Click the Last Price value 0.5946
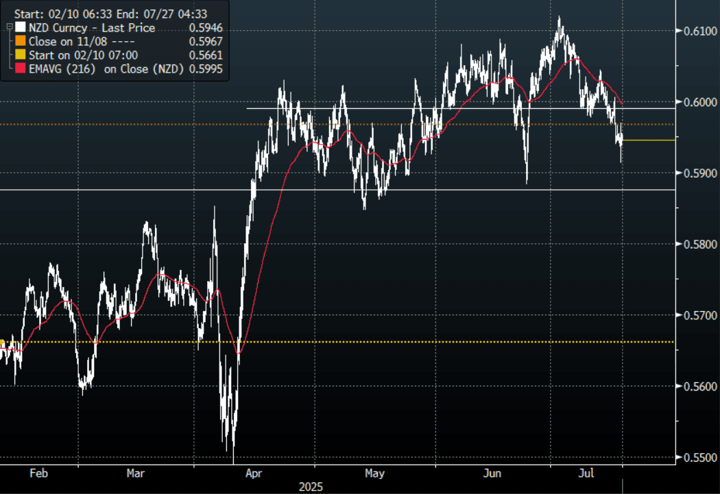The image size is (720, 494). [x=209, y=28]
